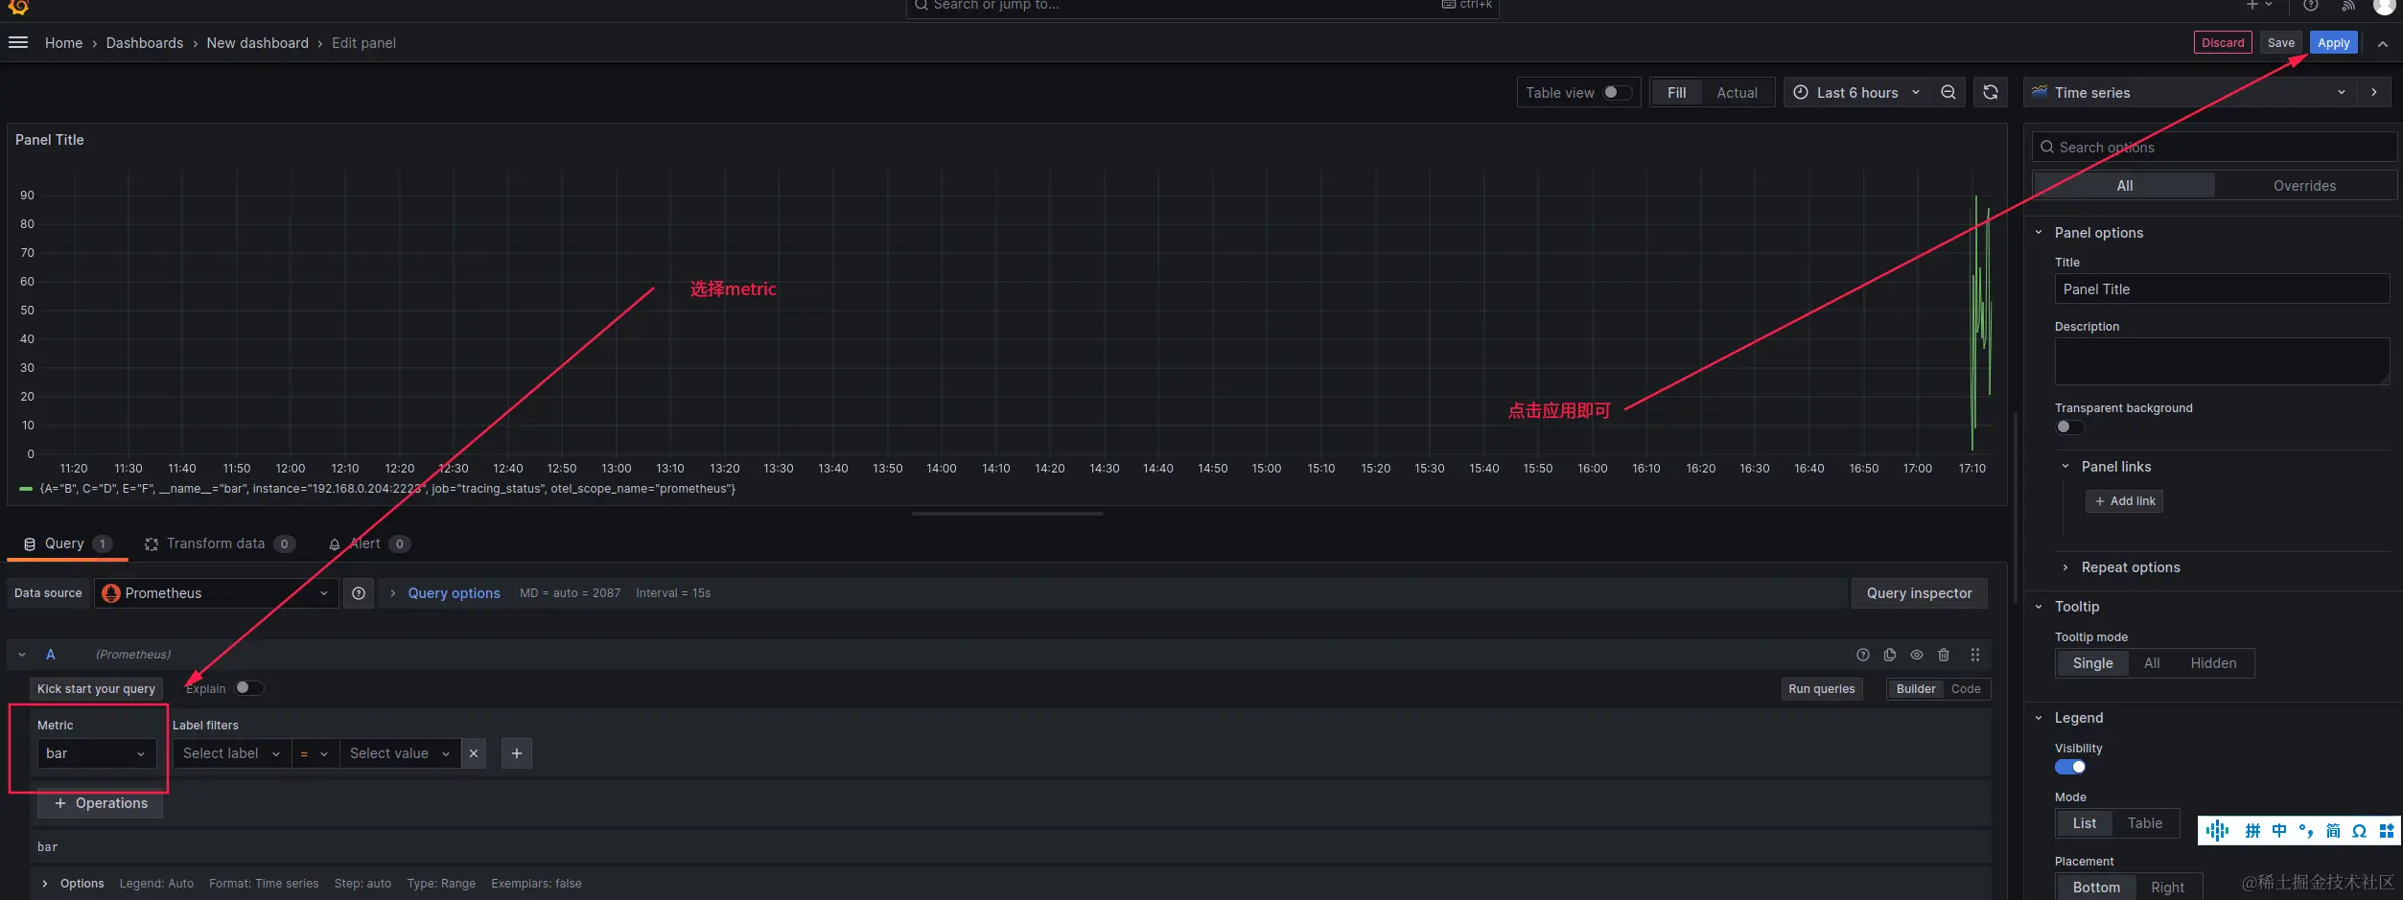Open the Query inspector
Viewport: 2403px width, 900px height.
coord(1919,593)
